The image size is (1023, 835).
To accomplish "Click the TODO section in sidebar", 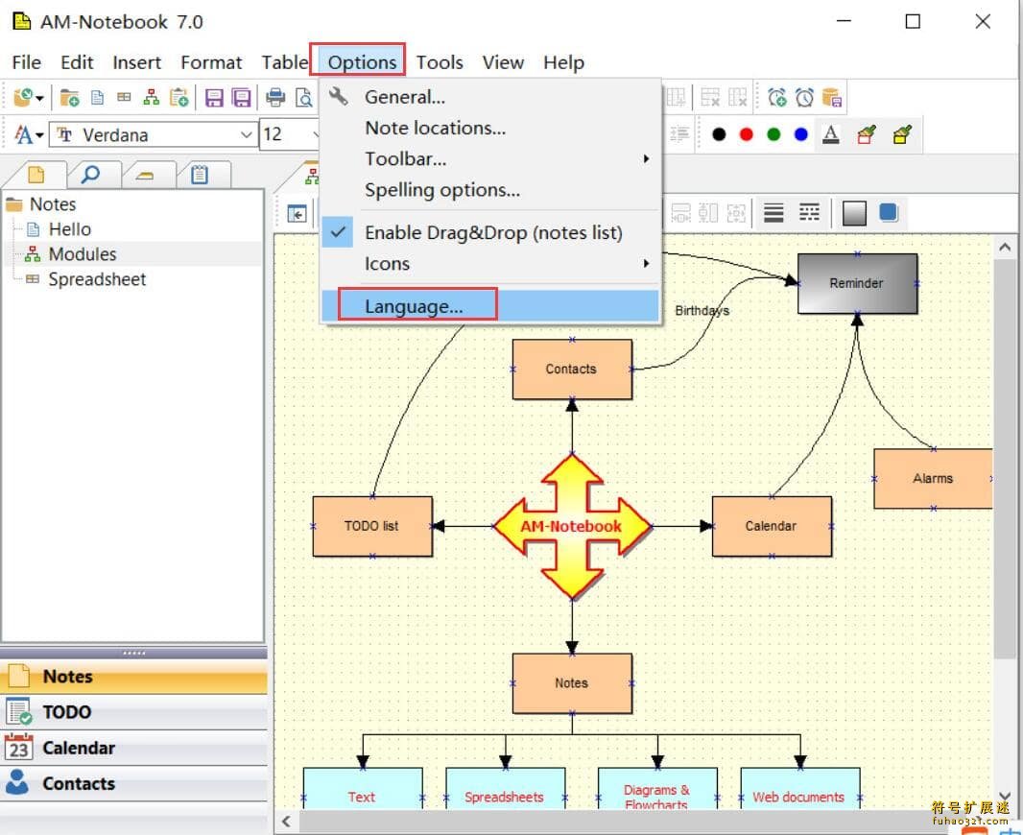I will pyautogui.click(x=133, y=712).
